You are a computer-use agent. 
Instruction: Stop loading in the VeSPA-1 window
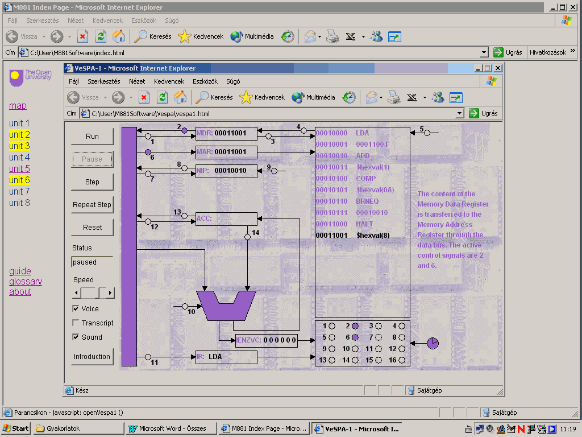[144, 97]
